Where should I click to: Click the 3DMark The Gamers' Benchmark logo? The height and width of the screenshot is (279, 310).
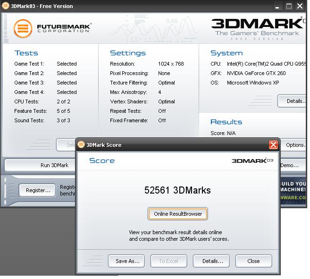coord(258,28)
